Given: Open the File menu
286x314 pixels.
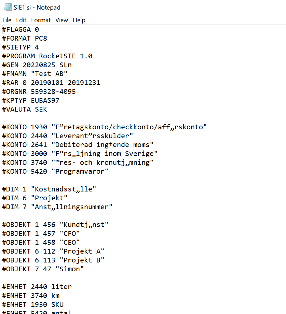Looking at the screenshot, I should (7, 20).
